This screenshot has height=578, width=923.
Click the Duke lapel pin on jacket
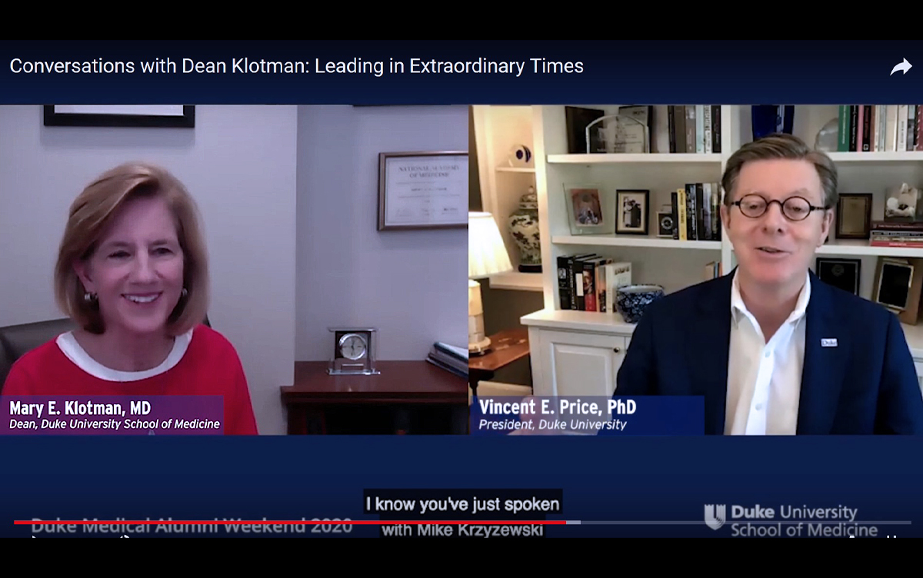tap(828, 341)
